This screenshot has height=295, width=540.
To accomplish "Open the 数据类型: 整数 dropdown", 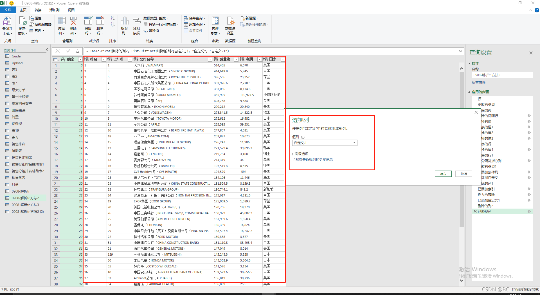I will click(156, 18).
